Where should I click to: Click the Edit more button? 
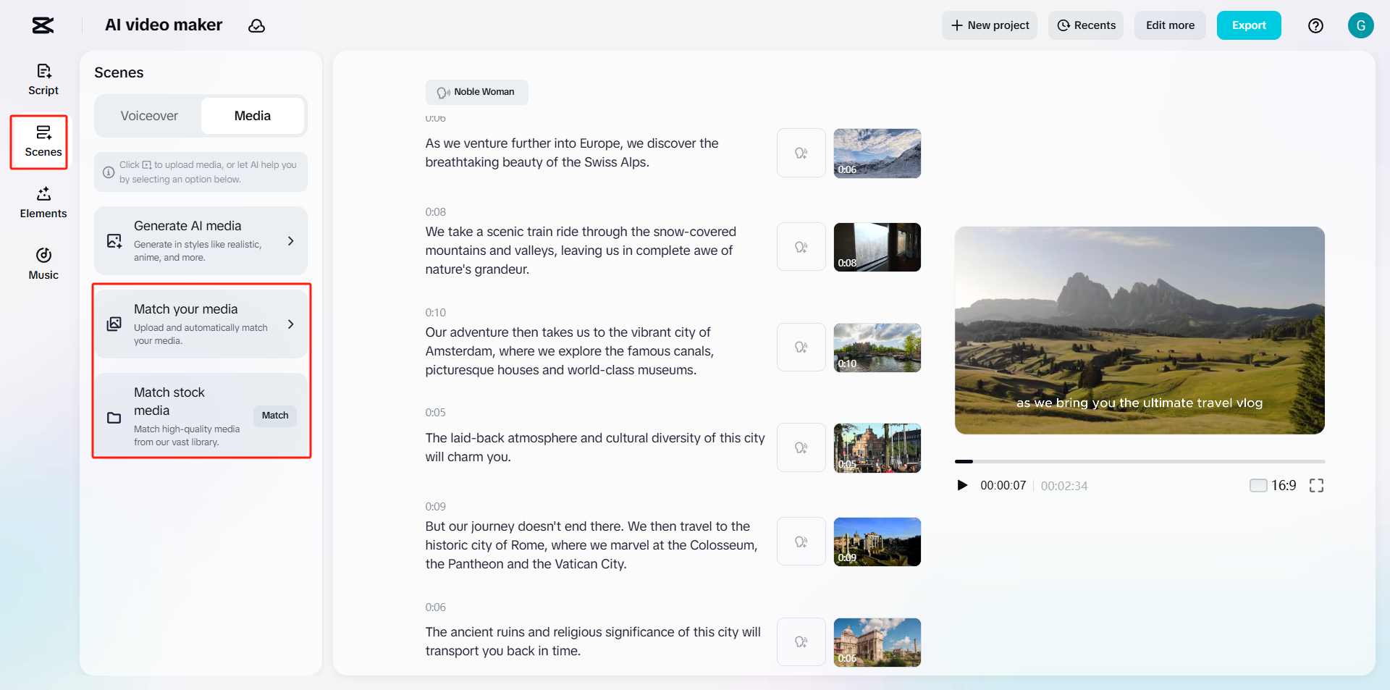pos(1170,25)
